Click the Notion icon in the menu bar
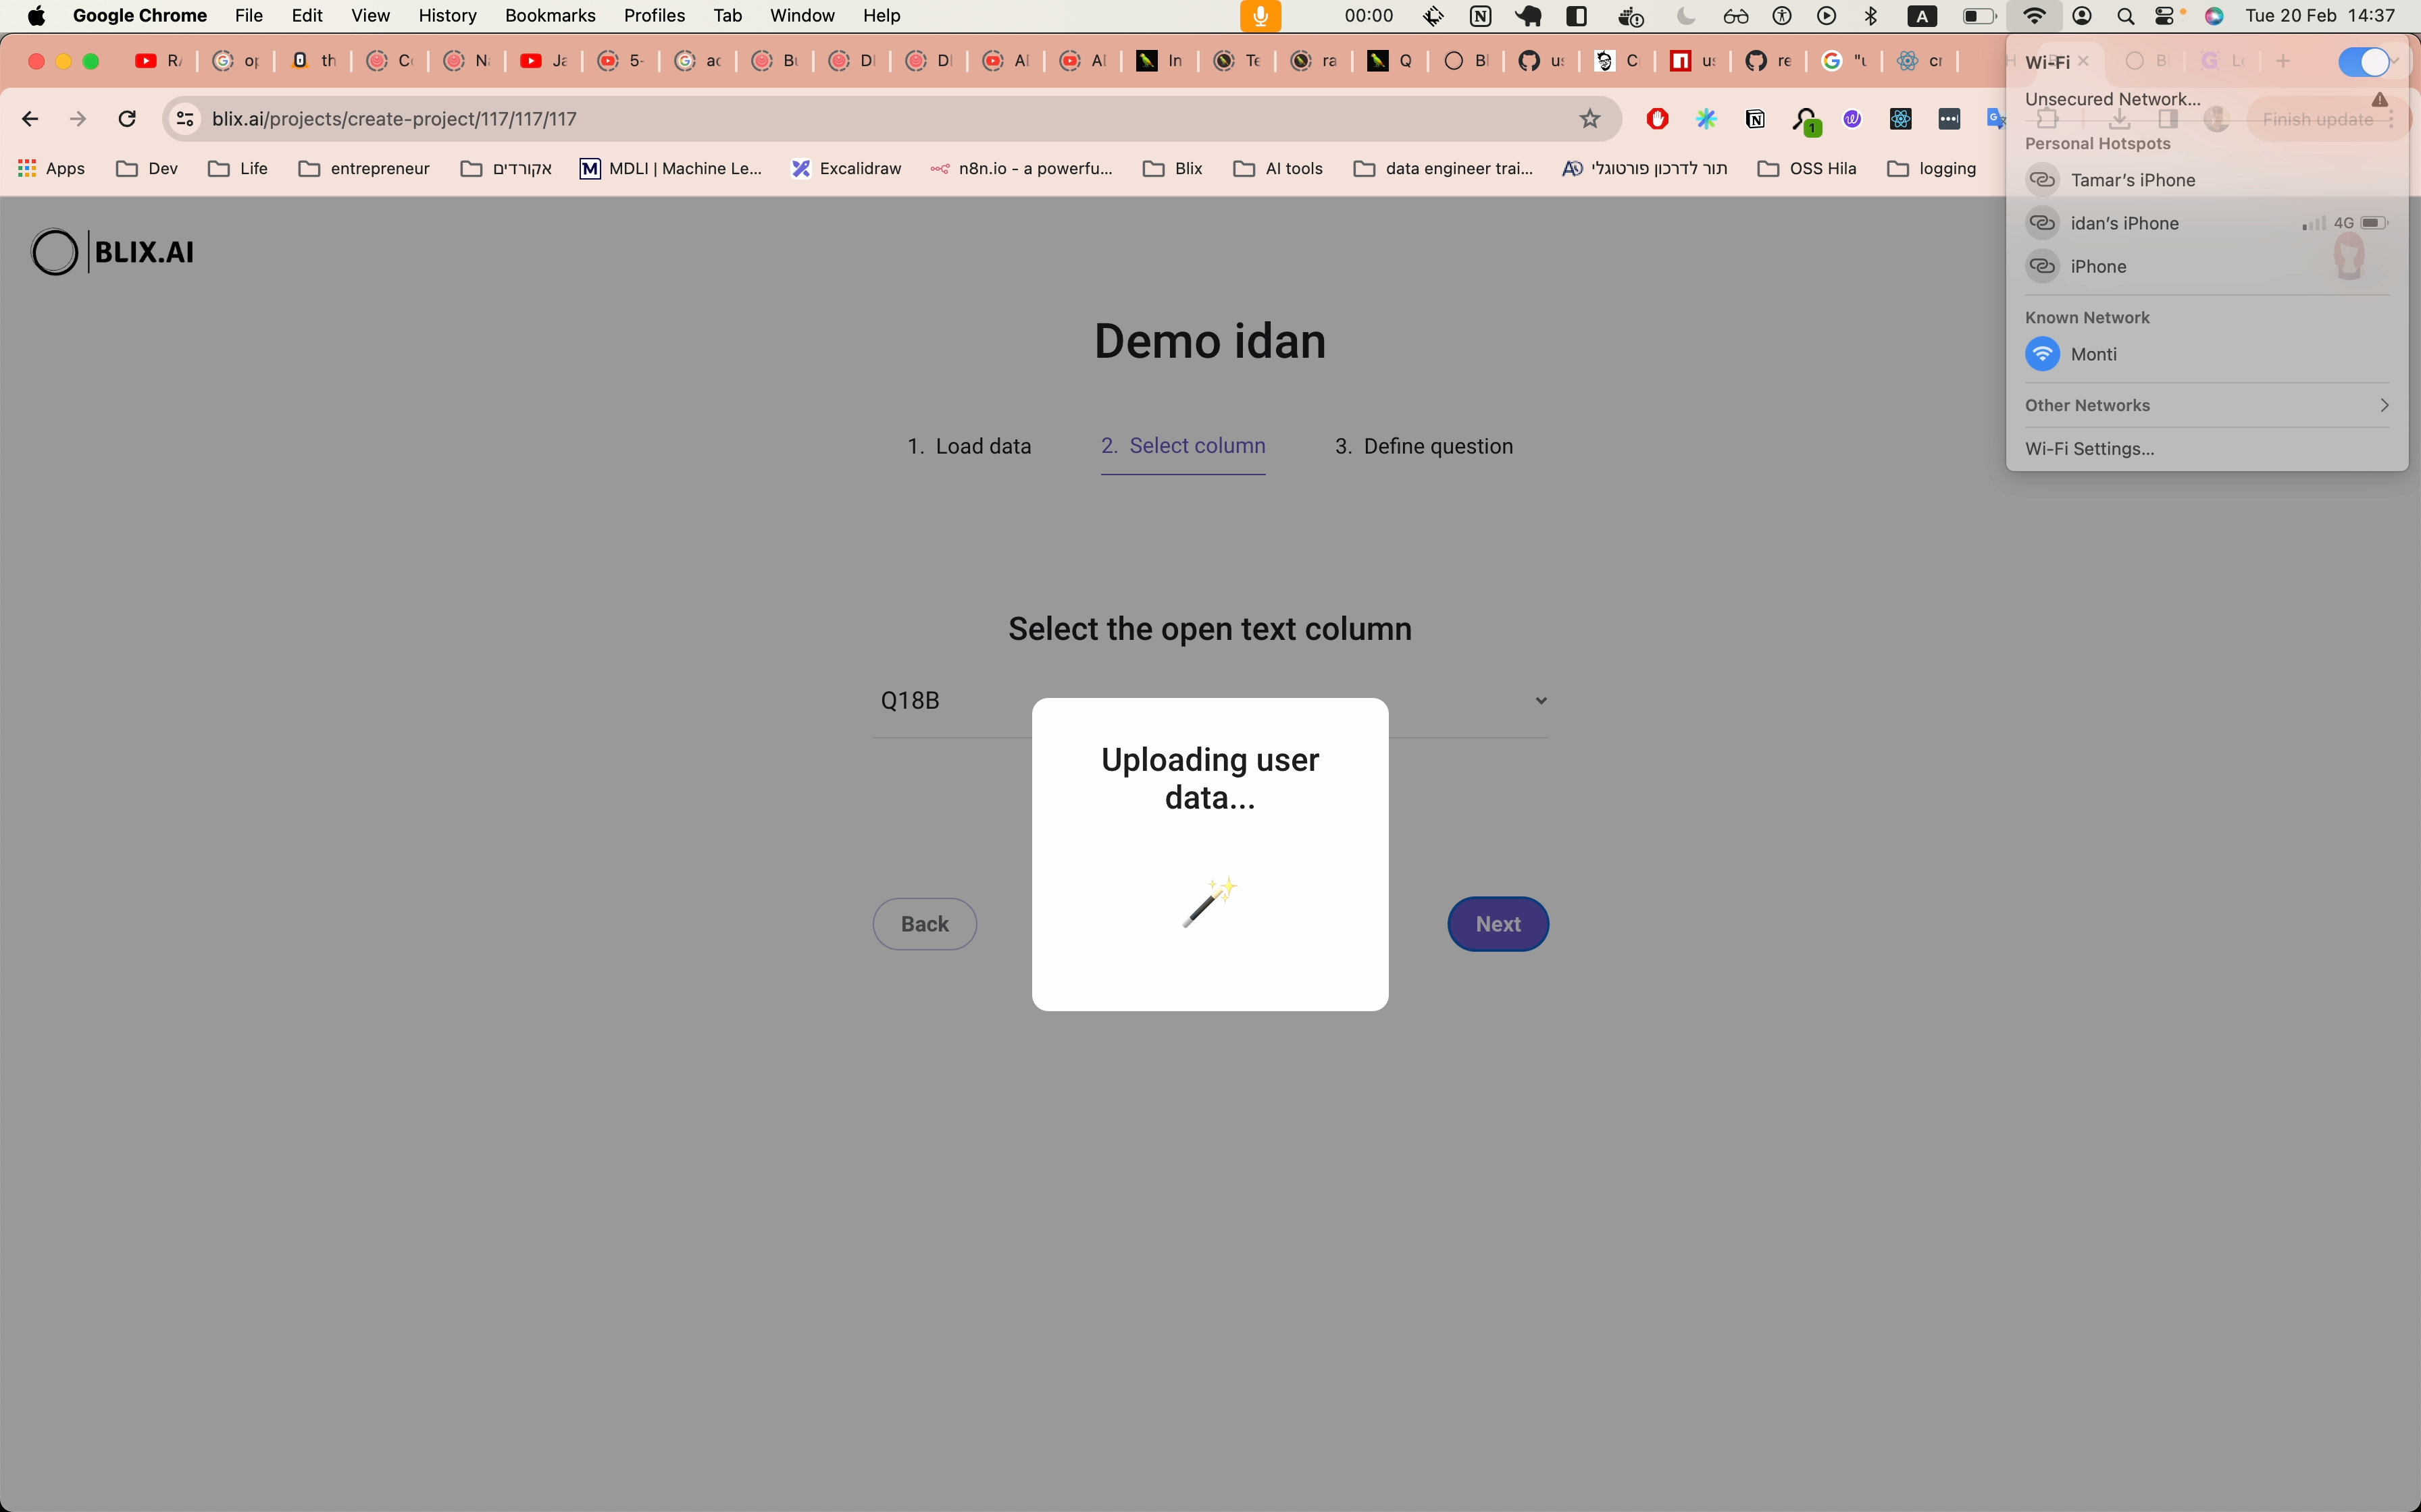 1481,16
